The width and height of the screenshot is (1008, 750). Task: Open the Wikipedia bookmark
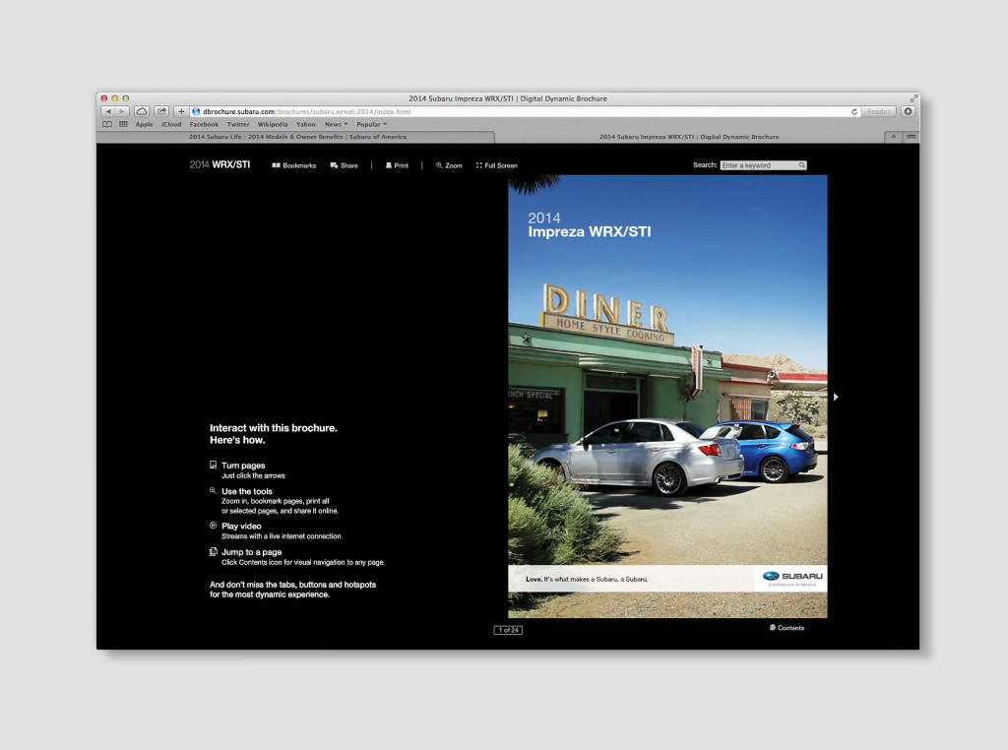click(x=273, y=125)
